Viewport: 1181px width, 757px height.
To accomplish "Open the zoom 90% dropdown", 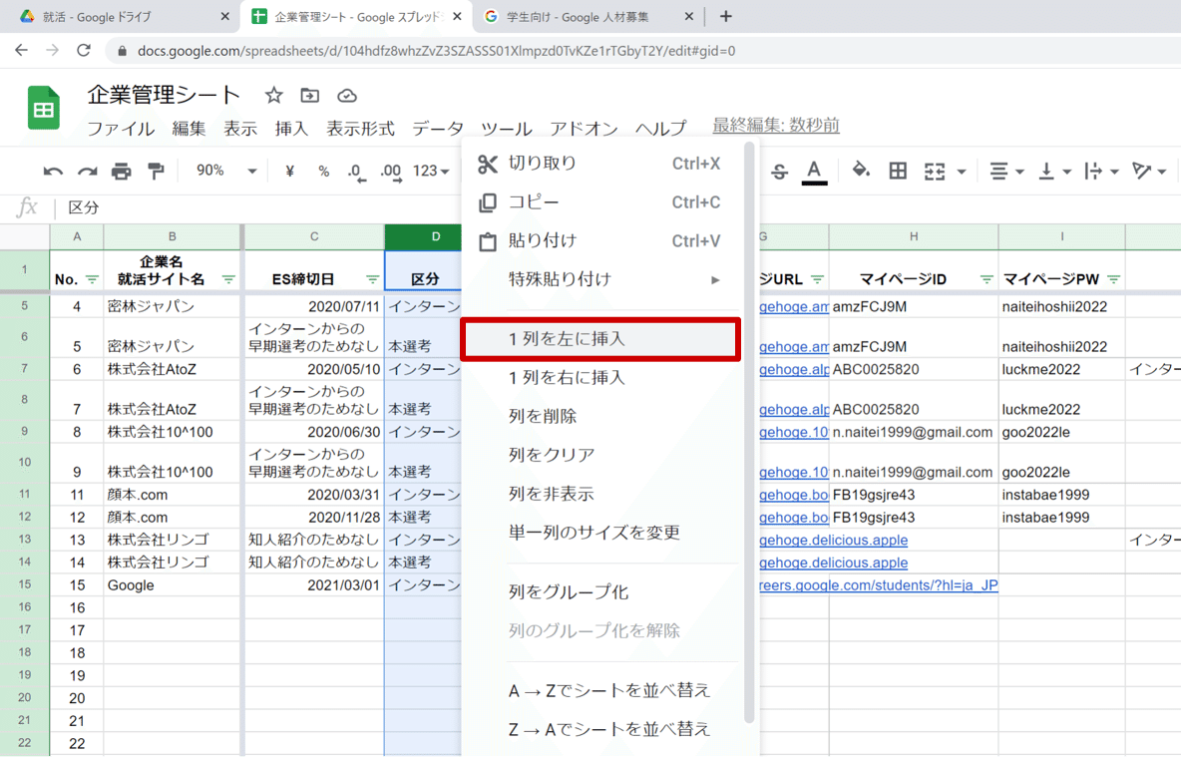I will pyautogui.click(x=226, y=171).
